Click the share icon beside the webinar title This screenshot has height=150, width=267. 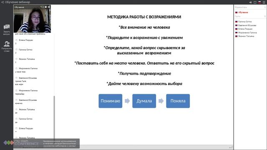coord(3,2)
